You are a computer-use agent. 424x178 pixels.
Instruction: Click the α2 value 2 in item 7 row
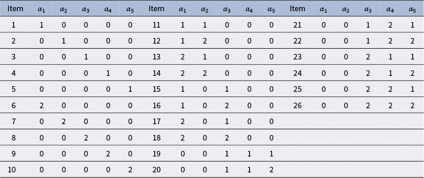point(63,121)
